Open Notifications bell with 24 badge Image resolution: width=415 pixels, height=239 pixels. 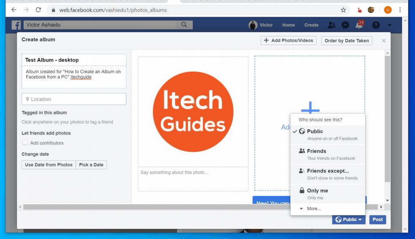click(359, 25)
